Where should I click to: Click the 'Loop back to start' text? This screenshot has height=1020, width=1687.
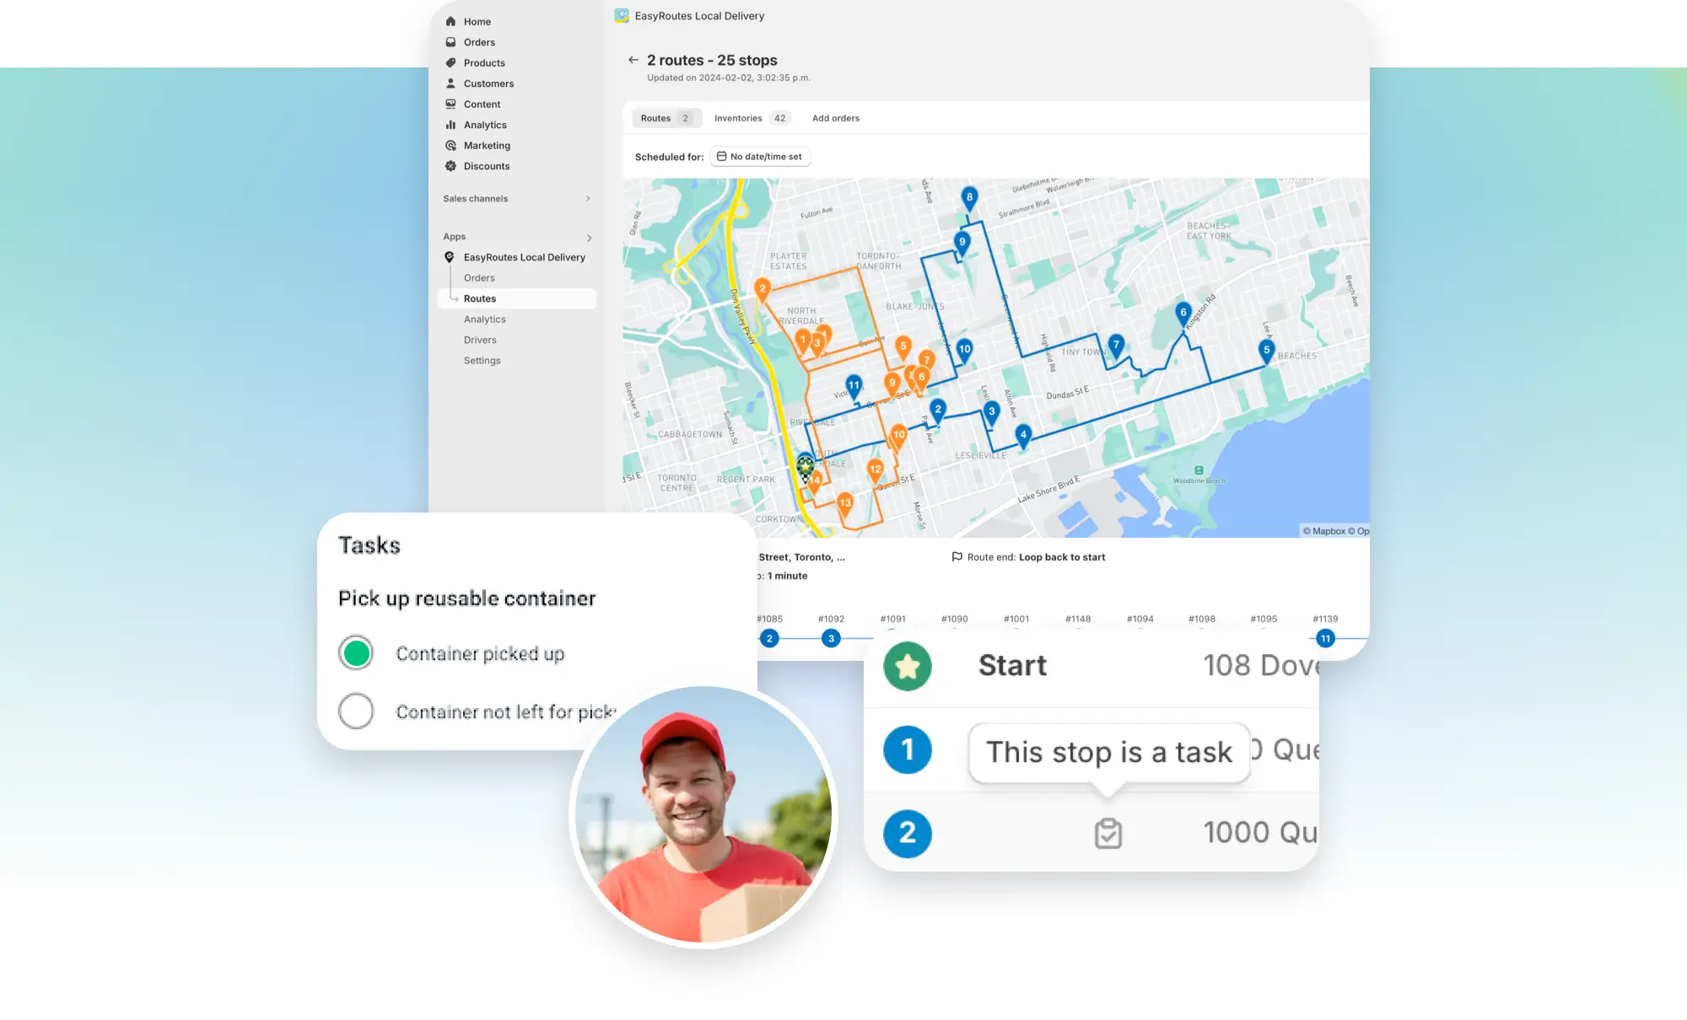(x=1062, y=557)
